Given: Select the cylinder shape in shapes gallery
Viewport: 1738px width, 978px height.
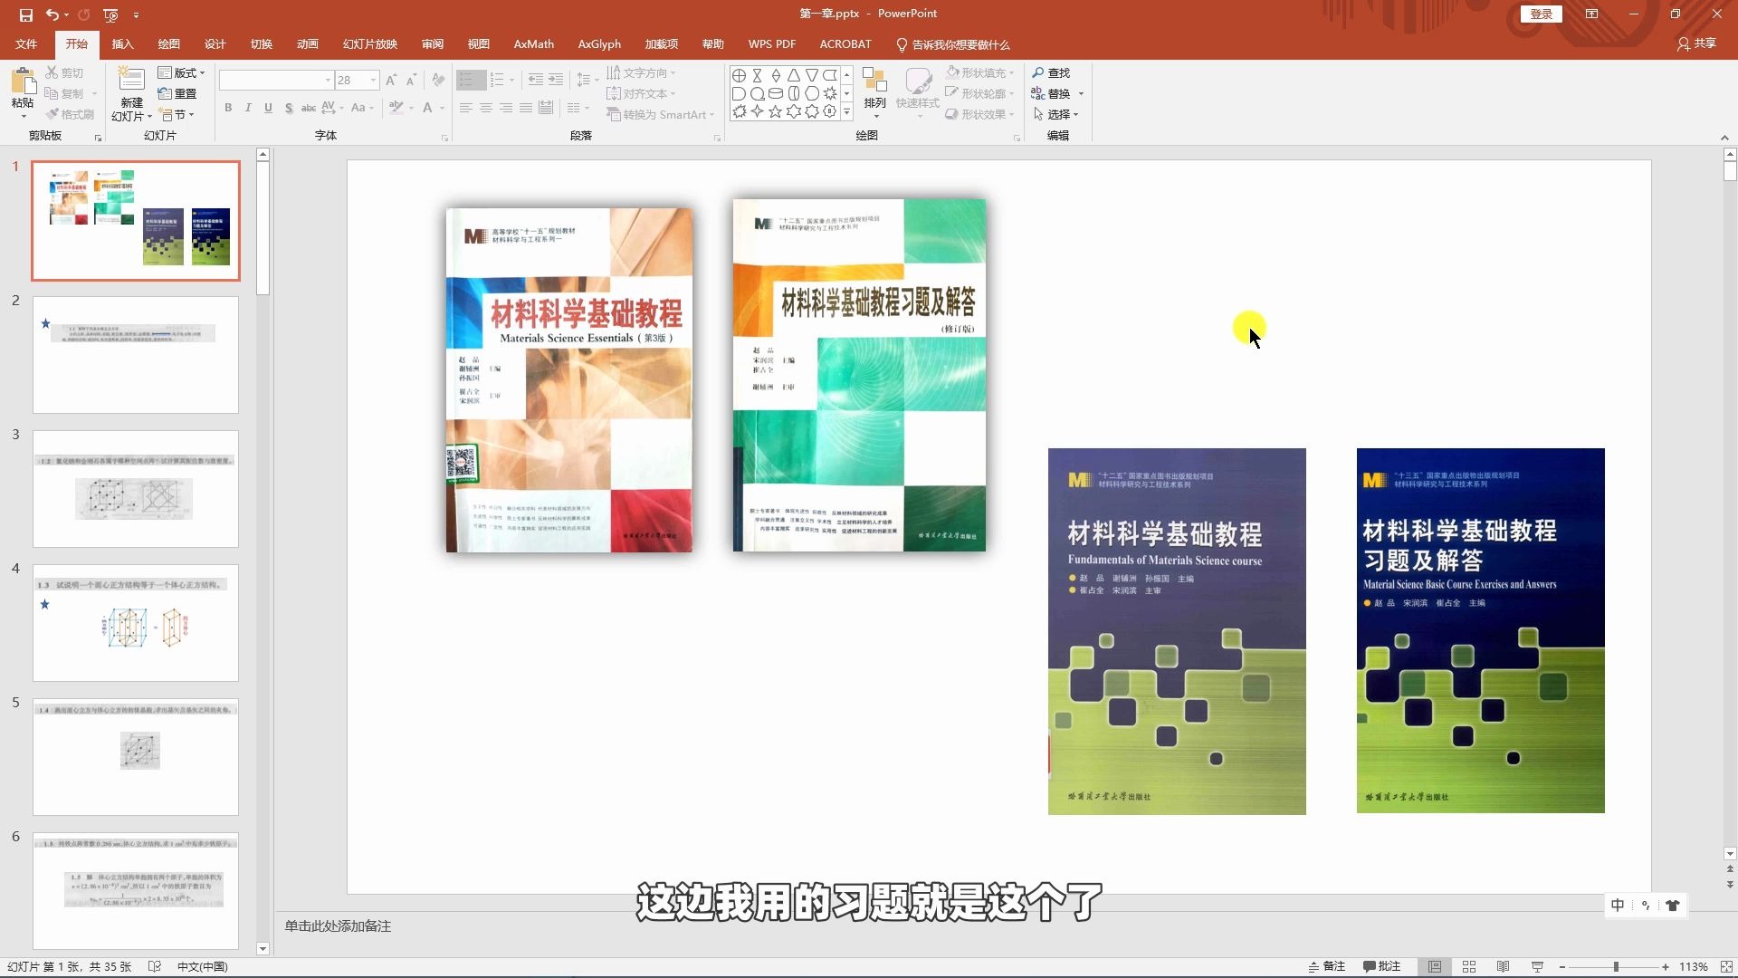Looking at the screenshot, I should pyautogui.click(x=776, y=93).
